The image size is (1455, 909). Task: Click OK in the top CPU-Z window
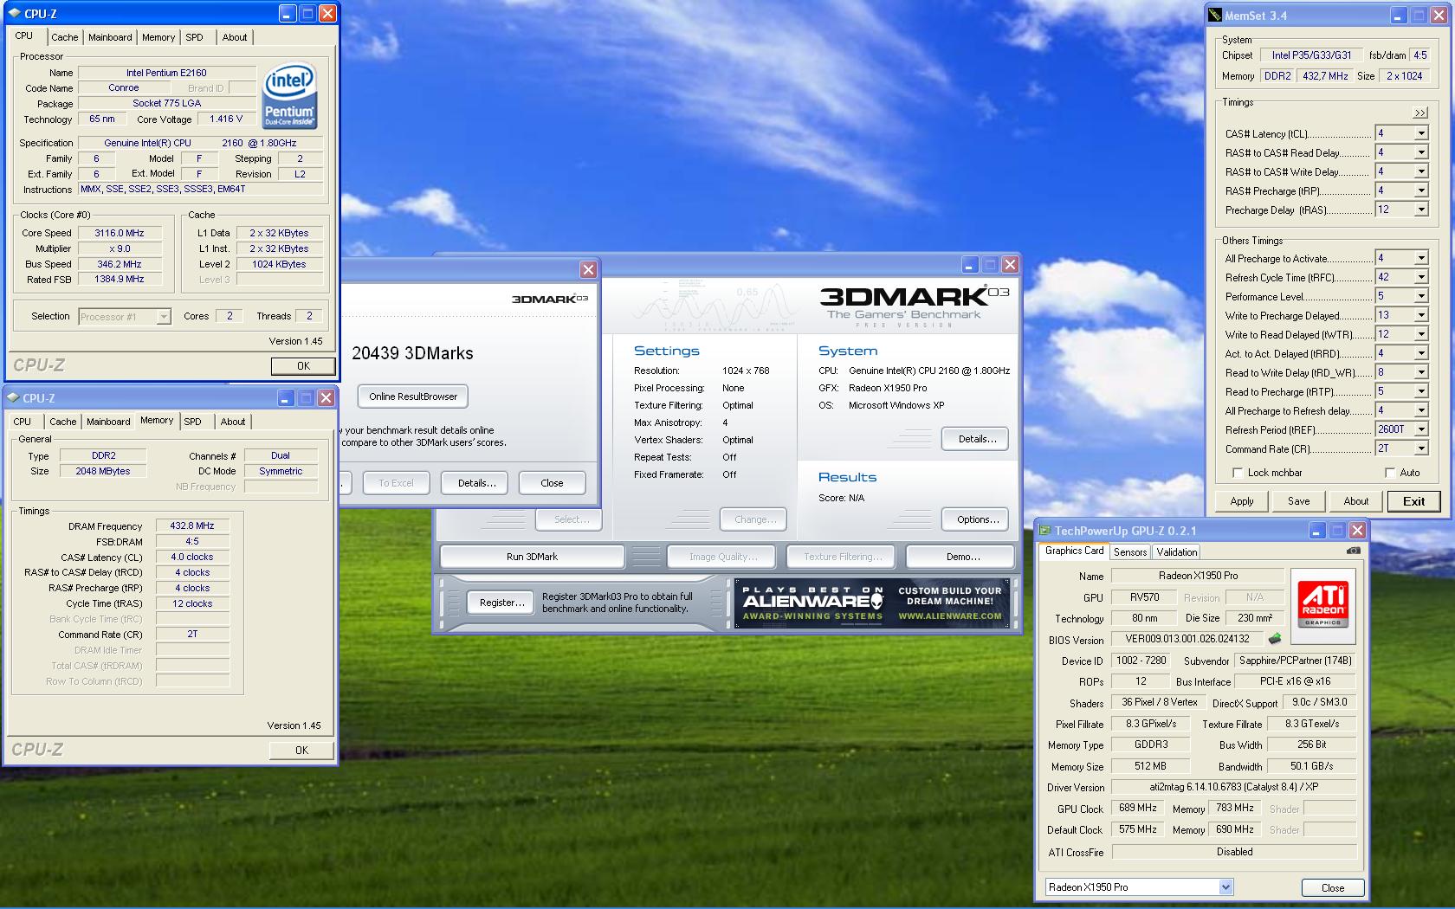[x=303, y=366]
